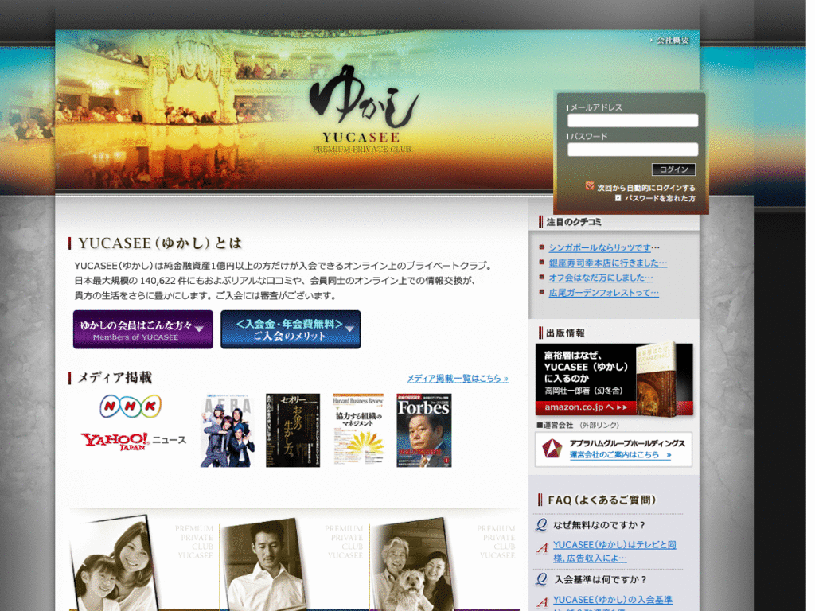
Task: Open 運営会社のご案内はこちら link
Action: 620,455
